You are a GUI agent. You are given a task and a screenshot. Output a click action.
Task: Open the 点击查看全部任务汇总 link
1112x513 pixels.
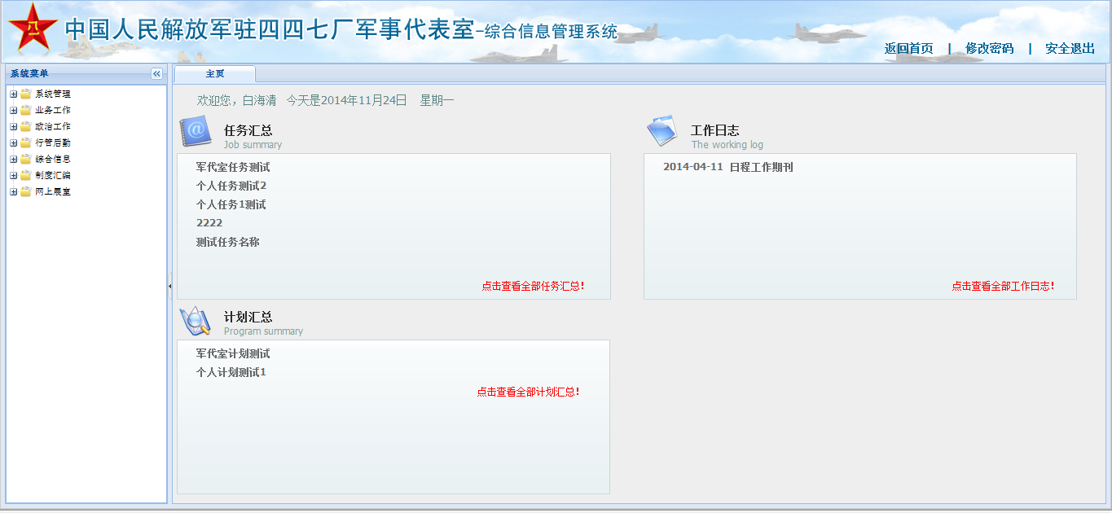coord(533,287)
